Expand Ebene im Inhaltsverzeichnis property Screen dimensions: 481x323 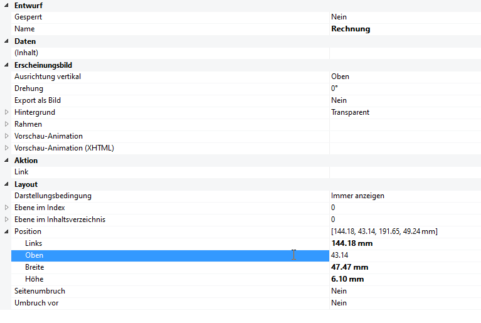(7, 220)
